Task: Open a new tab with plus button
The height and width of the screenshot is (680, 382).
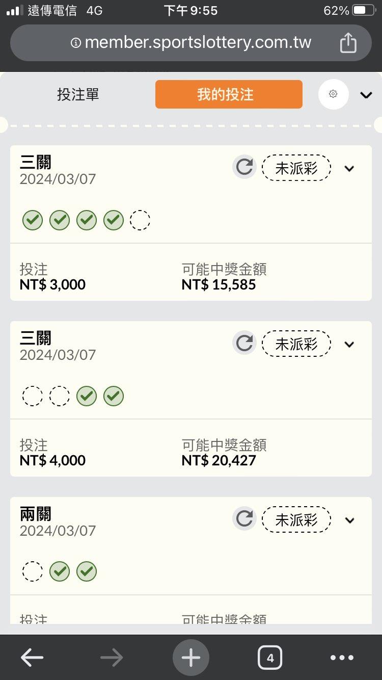Action: 191,658
